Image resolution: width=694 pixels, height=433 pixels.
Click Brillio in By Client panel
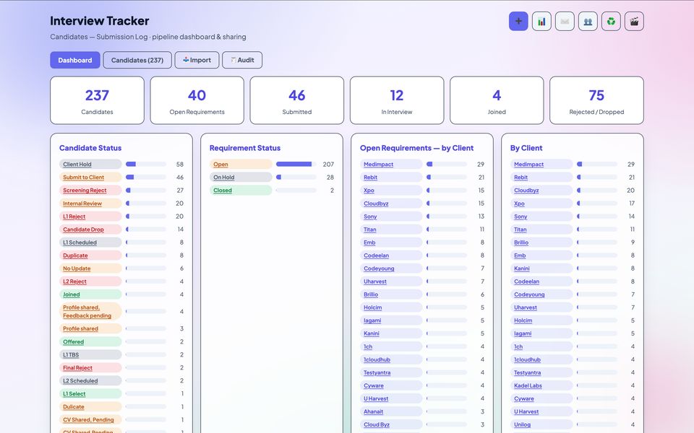point(541,242)
